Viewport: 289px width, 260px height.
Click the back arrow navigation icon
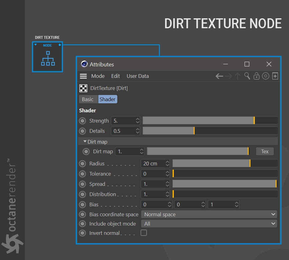[x=219, y=76]
